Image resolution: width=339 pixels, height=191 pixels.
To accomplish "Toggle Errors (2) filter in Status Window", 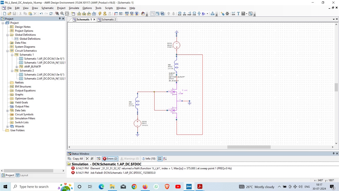I will (110, 159).
